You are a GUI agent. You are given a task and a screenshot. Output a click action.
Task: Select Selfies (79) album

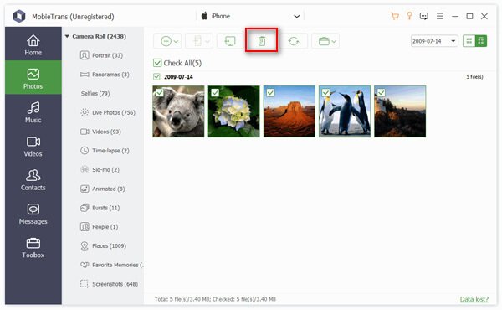95,94
